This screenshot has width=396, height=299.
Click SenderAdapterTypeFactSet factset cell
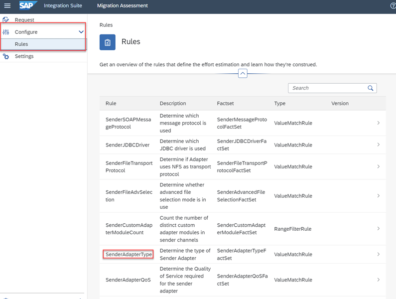(x=242, y=254)
